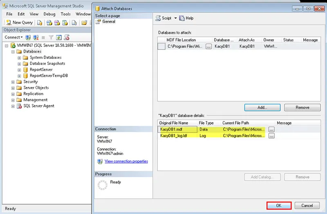Image resolution: width=327 pixels, height=214 pixels.
Task: Expand the Replication folder
Action: 13,94
